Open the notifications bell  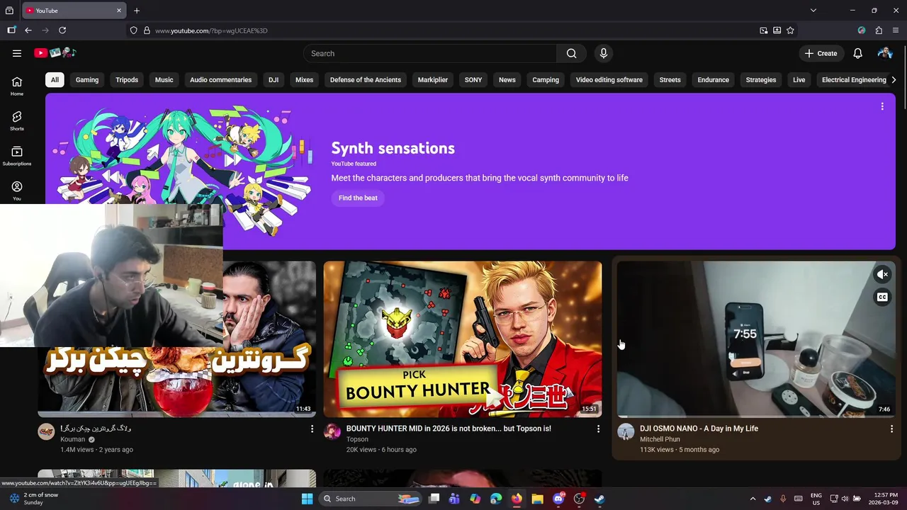pos(857,53)
